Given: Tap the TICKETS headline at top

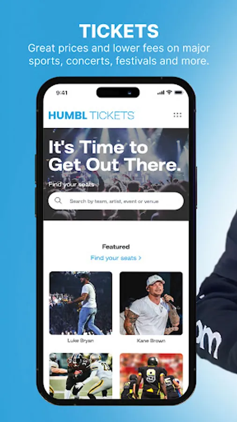Looking at the screenshot, I should tap(119, 31).
